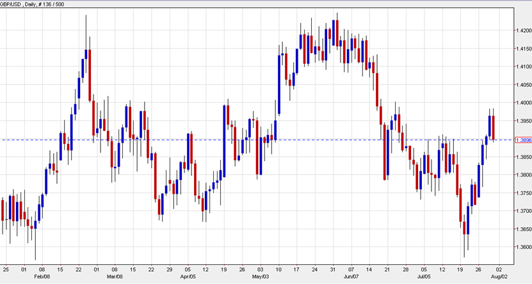Click the 1.4150 price axis label
Screen dimensions: 532x284
[x=524, y=49]
